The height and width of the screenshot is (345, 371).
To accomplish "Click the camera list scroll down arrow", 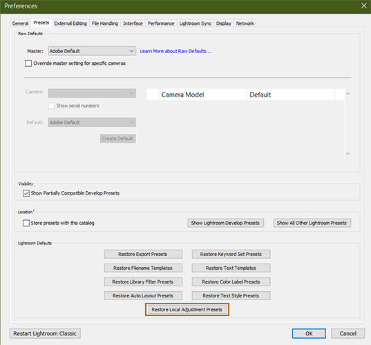I will (348, 154).
